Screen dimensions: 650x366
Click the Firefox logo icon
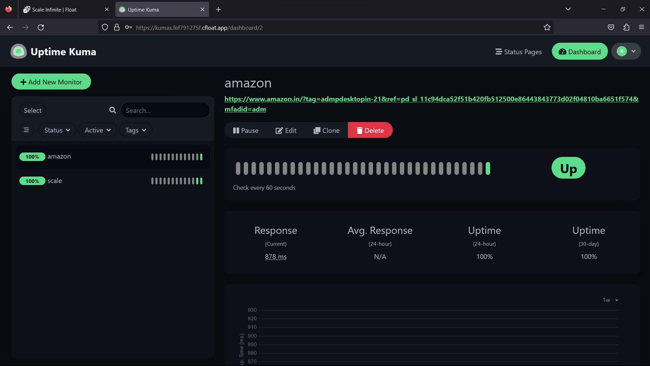pyautogui.click(x=8, y=9)
